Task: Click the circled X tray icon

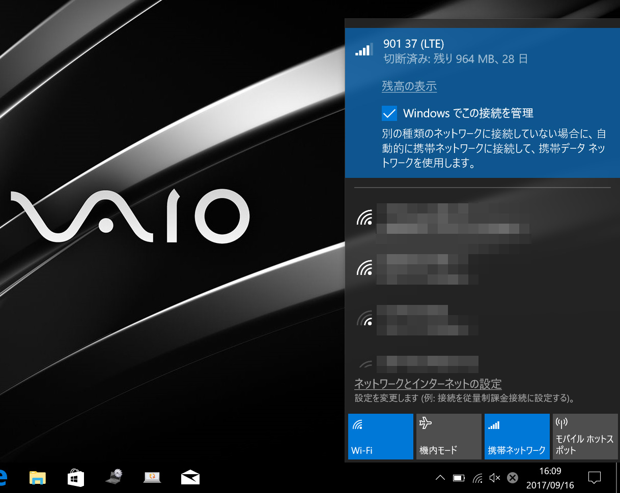Action: coord(513,478)
